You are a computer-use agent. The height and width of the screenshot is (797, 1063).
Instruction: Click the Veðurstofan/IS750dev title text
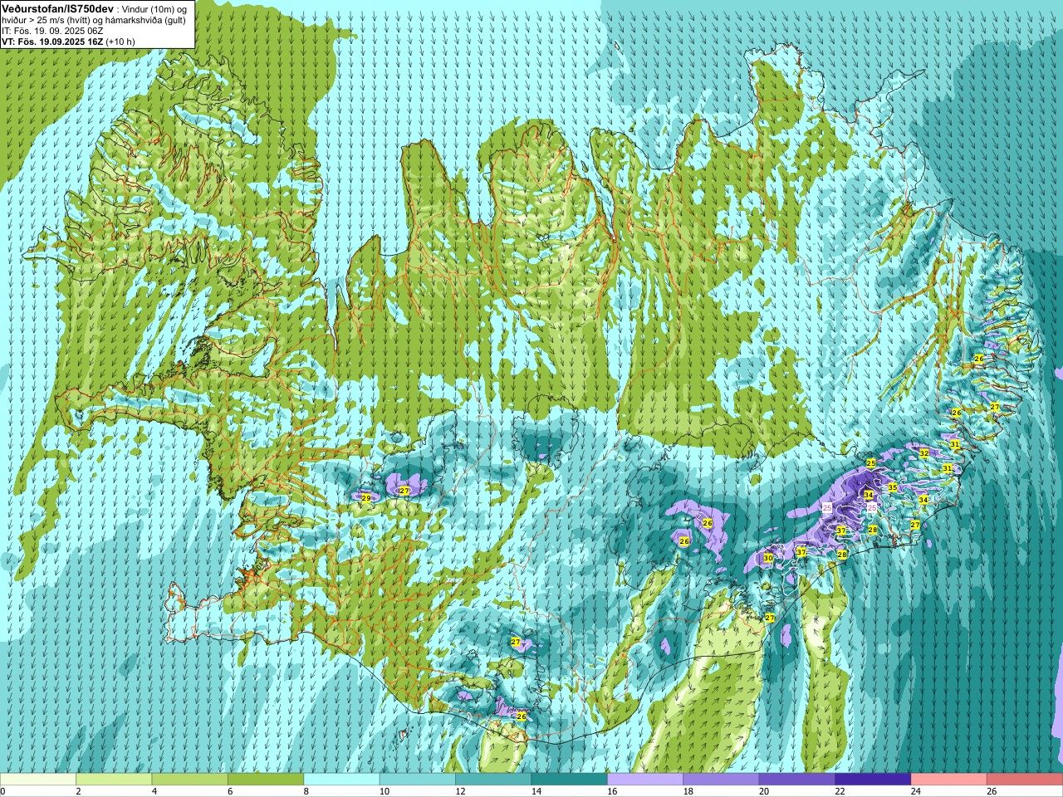click(x=58, y=8)
